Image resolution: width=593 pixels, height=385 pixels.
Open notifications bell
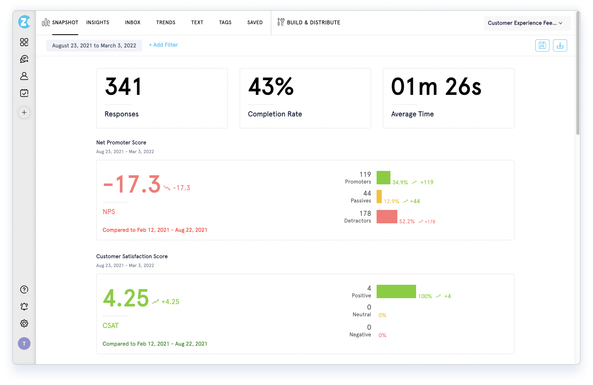coord(24,306)
